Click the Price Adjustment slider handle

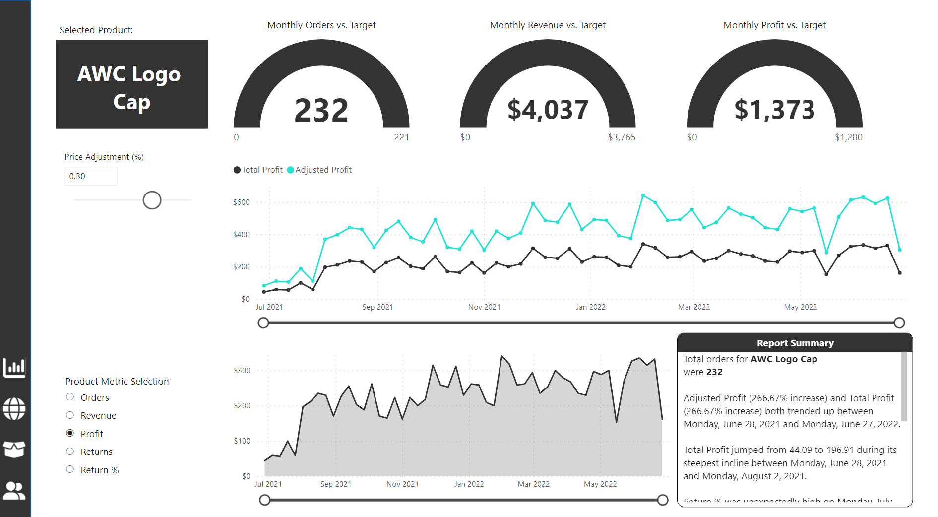click(x=152, y=200)
